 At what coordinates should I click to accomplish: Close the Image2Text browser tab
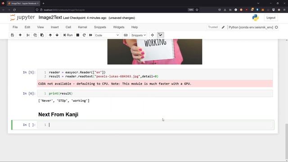[x=38, y=3]
